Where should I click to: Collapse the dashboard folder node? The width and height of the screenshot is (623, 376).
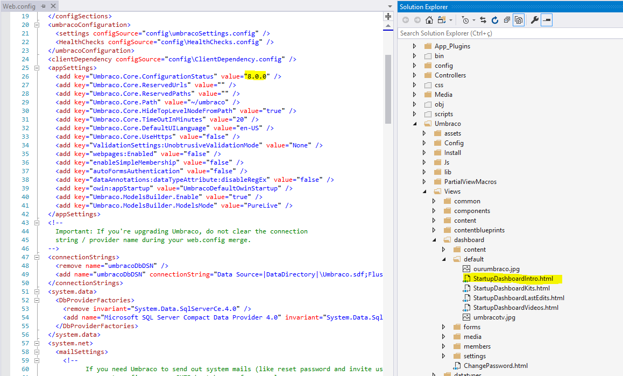click(434, 240)
